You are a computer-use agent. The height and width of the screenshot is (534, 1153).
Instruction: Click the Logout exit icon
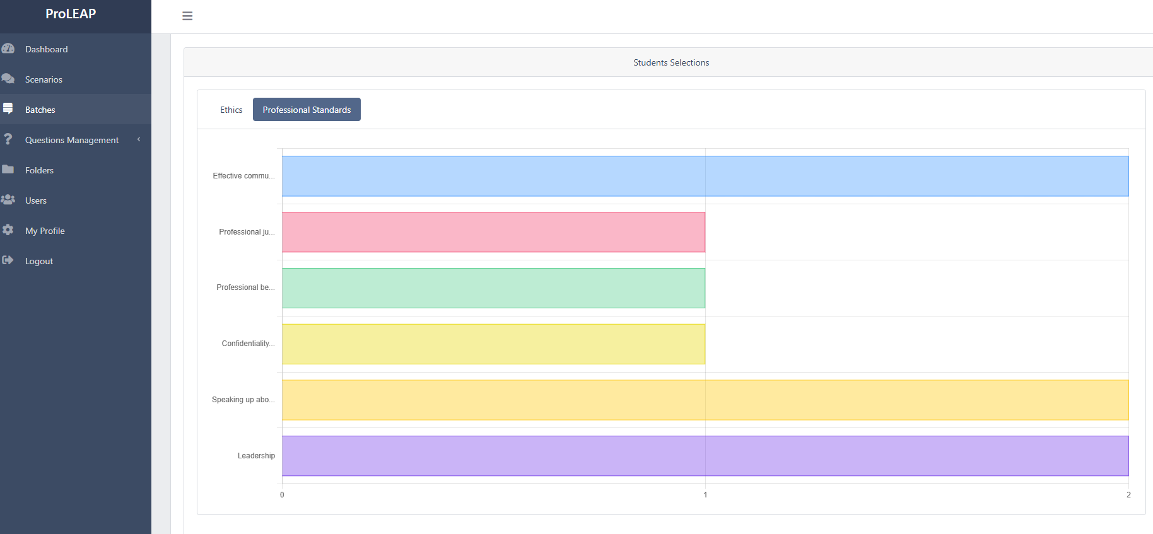[x=8, y=260]
